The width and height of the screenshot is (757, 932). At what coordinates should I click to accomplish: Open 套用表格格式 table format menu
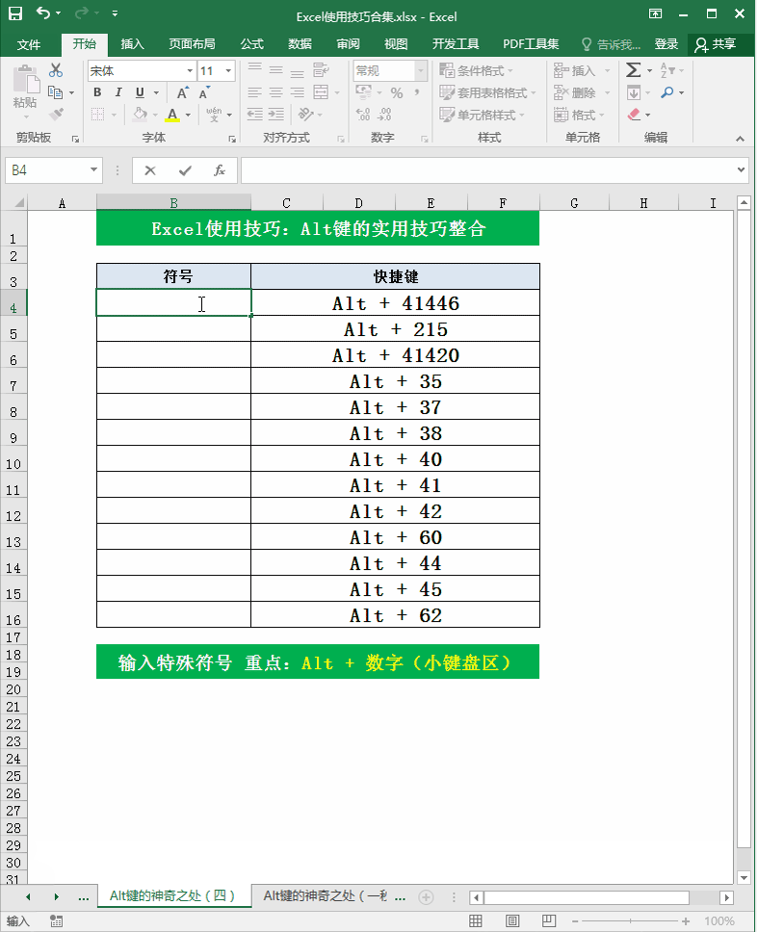click(487, 92)
